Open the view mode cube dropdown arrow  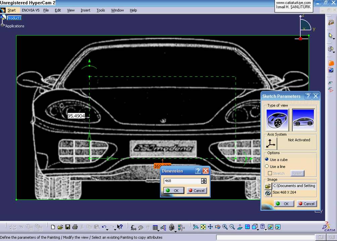258,229
